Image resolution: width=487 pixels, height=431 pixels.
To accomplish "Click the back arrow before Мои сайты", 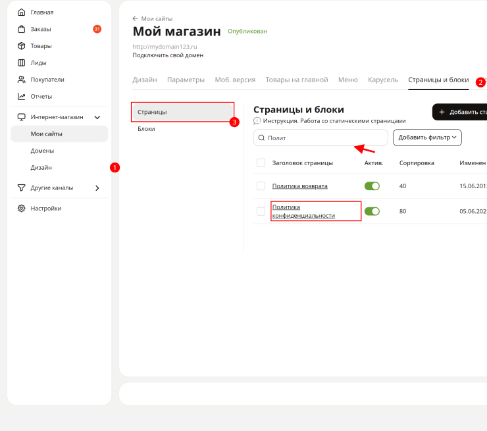I will [135, 18].
